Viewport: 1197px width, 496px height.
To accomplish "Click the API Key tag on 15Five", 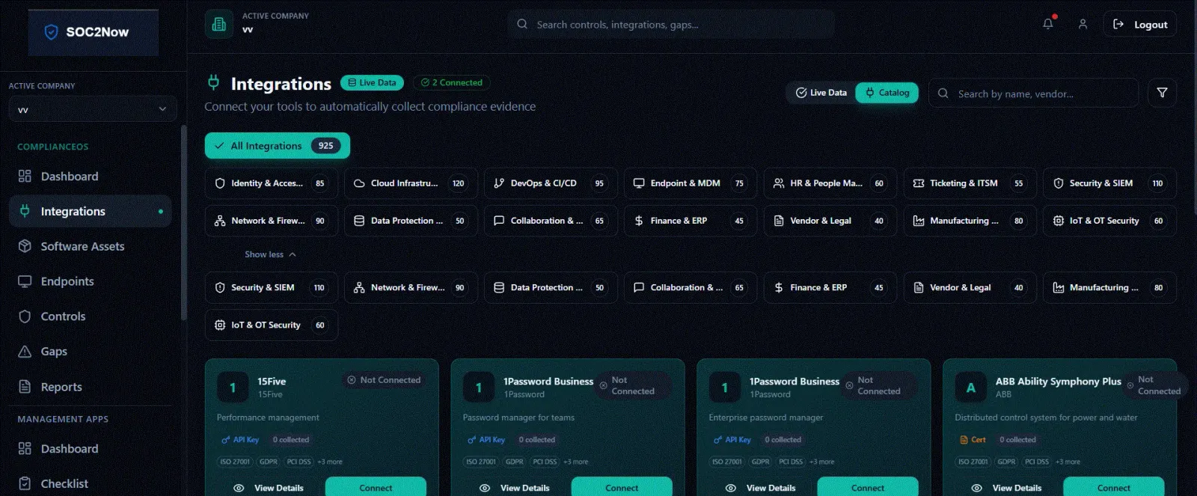I will (x=240, y=440).
